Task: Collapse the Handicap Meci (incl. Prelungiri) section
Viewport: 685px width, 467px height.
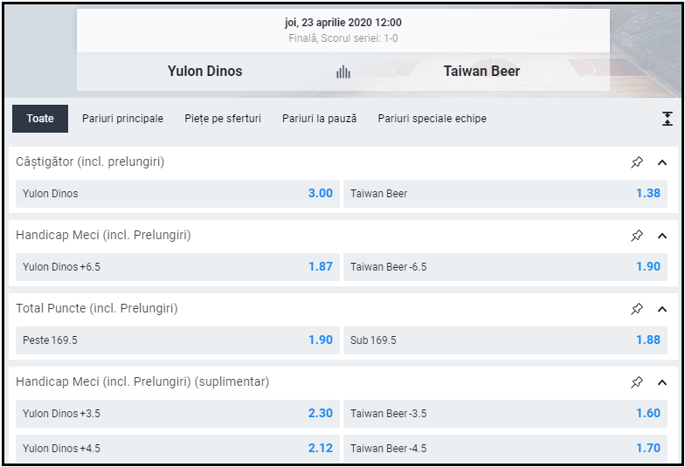Action: pyautogui.click(x=662, y=236)
